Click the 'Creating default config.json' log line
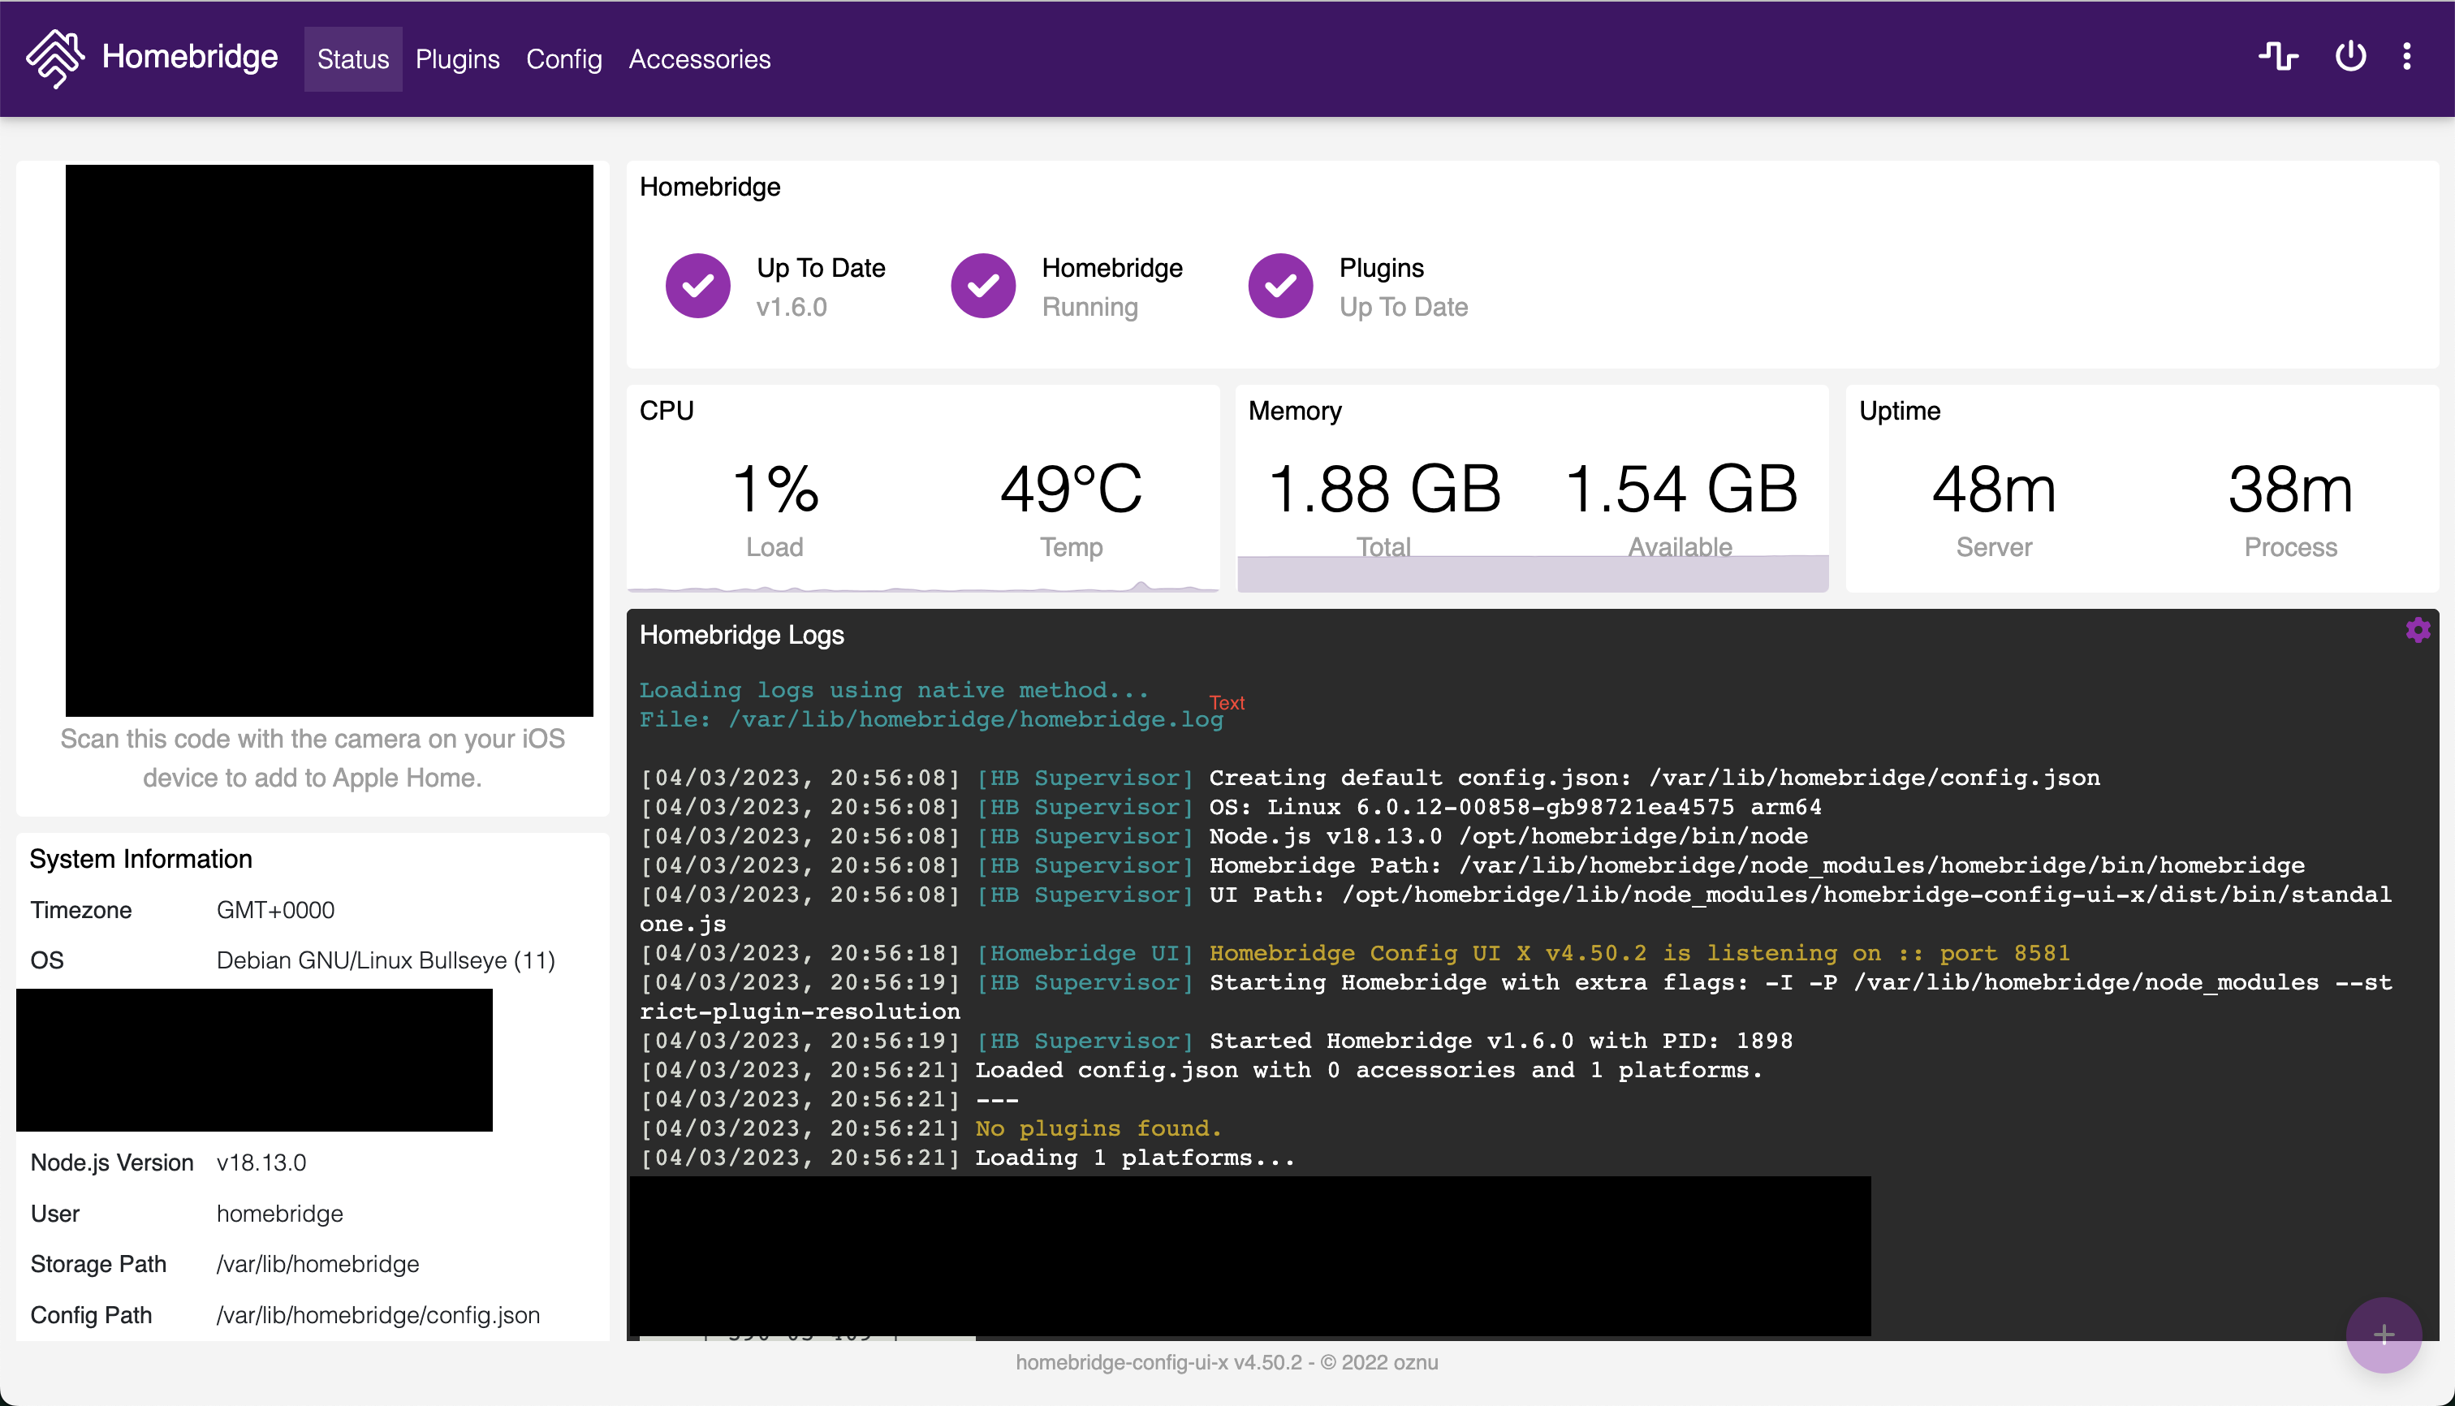The width and height of the screenshot is (2455, 1406). tap(1370, 778)
